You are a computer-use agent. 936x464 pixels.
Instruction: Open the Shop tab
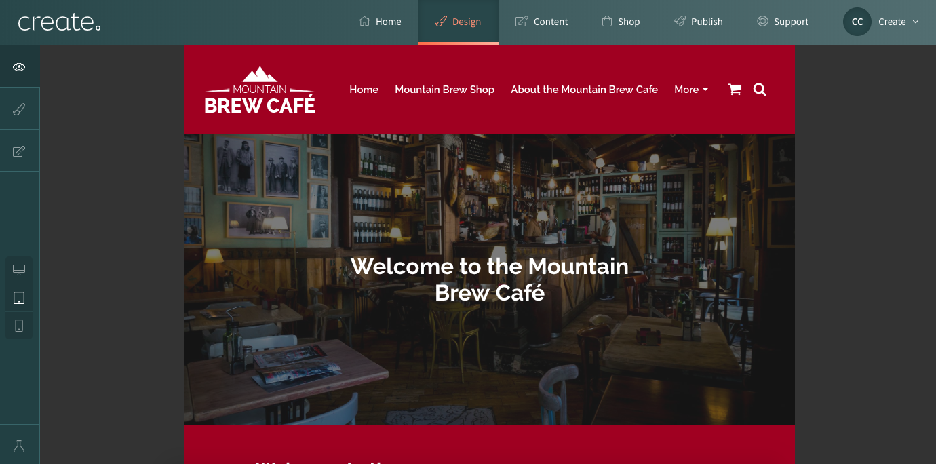pos(621,22)
